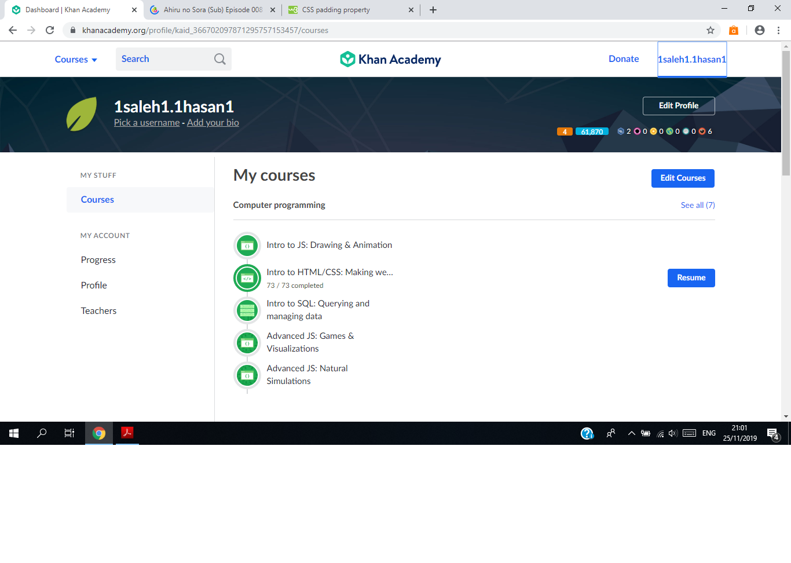Image resolution: width=791 pixels, height=563 pixels.
Task: Close the Ahiru no Sora tab
Action: (273, 10)
